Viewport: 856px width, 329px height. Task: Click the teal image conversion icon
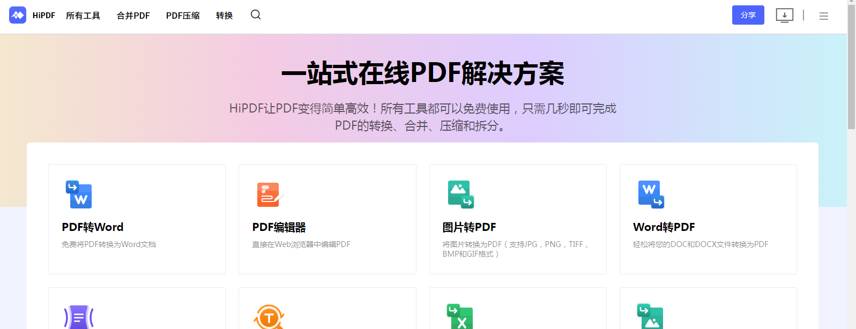pyautogui.click(x=650, y=317)
